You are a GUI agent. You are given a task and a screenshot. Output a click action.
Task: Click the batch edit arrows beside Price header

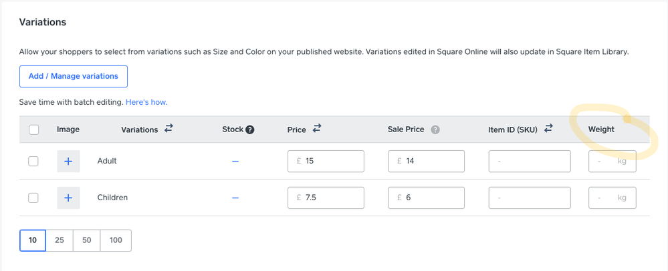pyautogui.click(x=316, y=129)
